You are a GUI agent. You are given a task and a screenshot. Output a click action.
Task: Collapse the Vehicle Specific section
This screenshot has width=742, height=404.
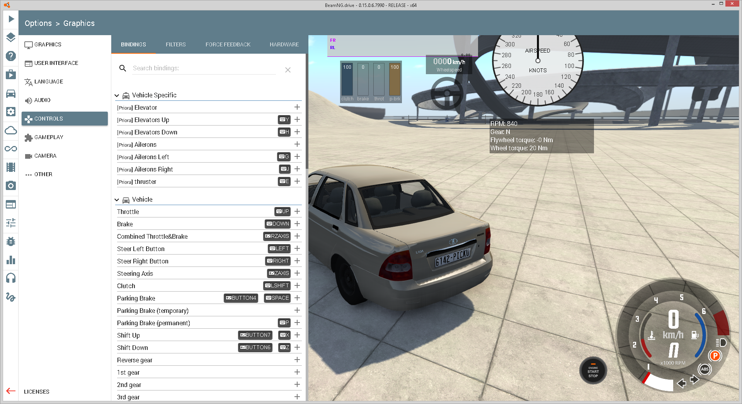click(x=117, y=95)
